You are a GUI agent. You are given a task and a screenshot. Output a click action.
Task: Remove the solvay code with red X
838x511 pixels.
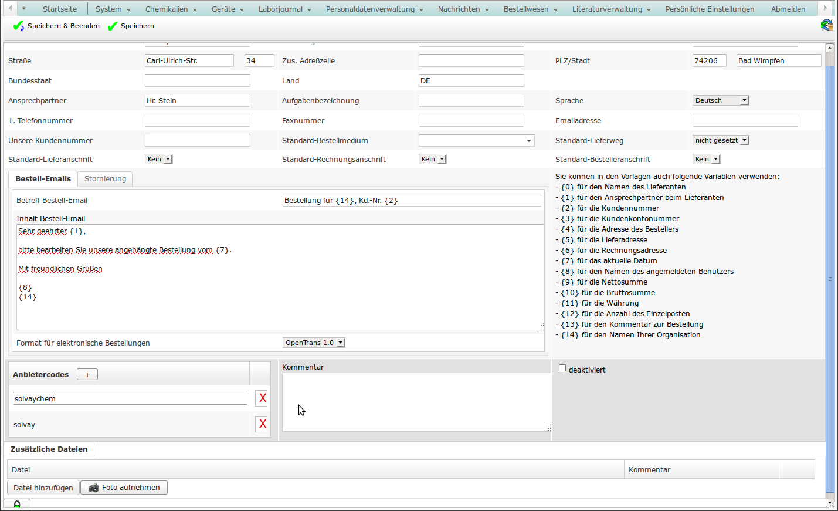(x=262, y=424)
